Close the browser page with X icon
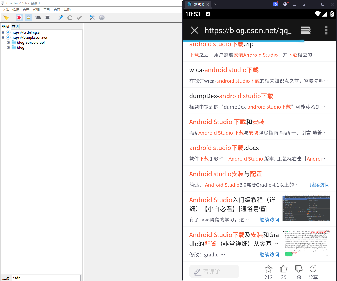Viewport: 337px width, 281px height. 195,30
